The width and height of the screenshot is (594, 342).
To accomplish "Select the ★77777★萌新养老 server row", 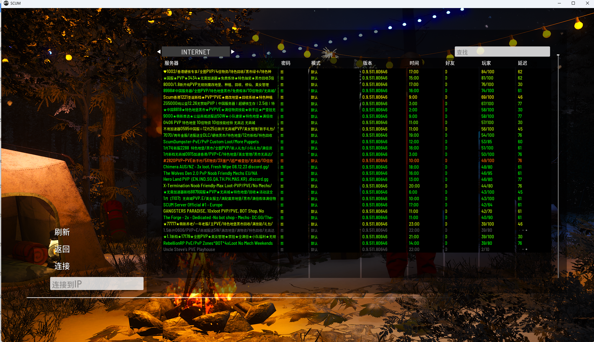I will [x=356, y=224].
